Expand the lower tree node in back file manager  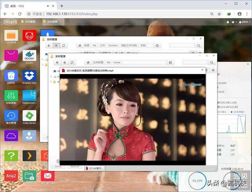click(x=43, y=65)
